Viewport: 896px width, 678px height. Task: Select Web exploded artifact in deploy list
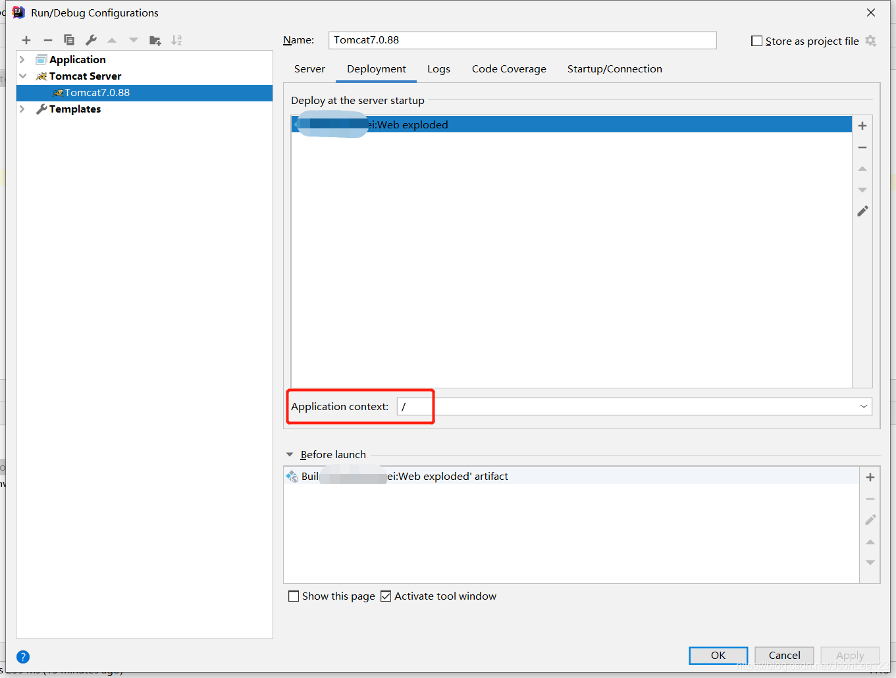tap(571, 125)
